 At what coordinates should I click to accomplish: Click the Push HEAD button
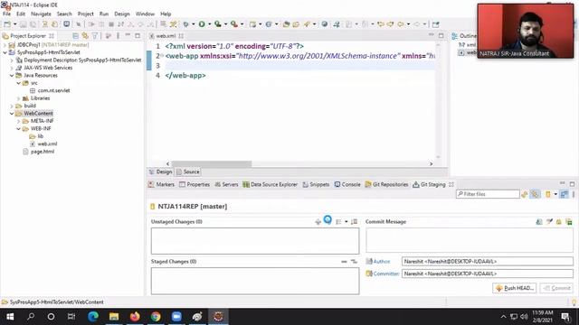pos(515,288)
